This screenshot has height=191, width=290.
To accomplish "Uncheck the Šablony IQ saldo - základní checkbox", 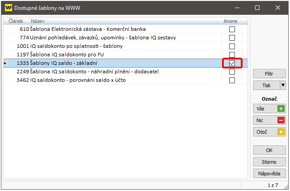I will [232, 63].
